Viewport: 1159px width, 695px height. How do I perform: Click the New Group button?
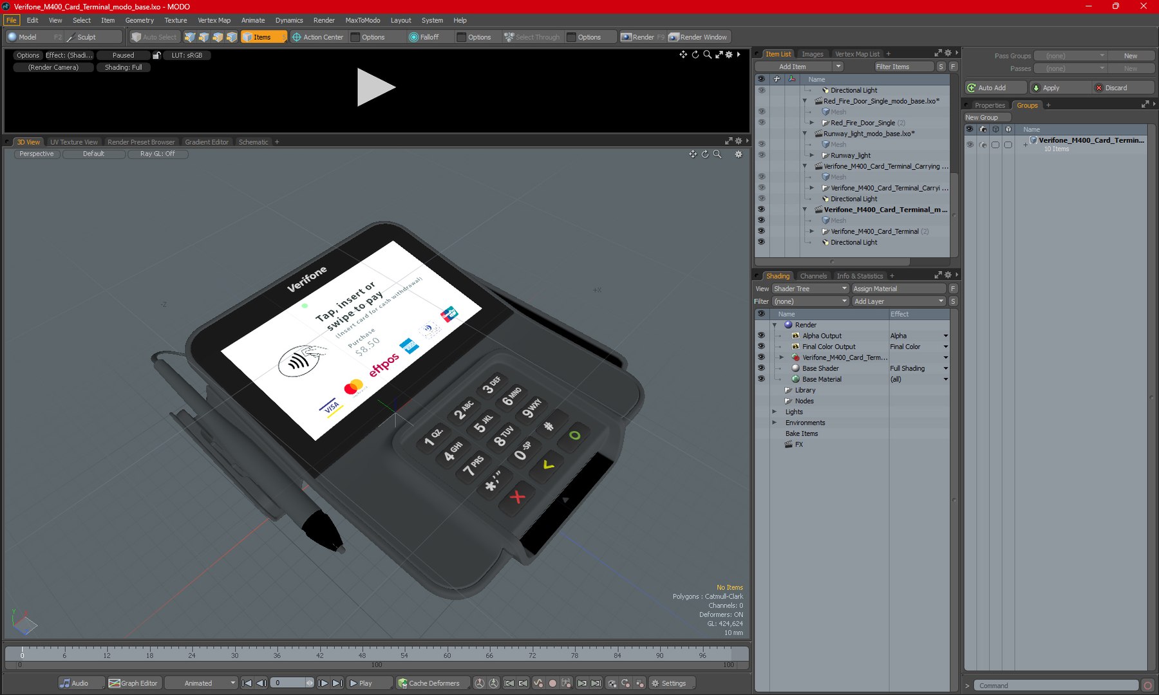(987, 117)
